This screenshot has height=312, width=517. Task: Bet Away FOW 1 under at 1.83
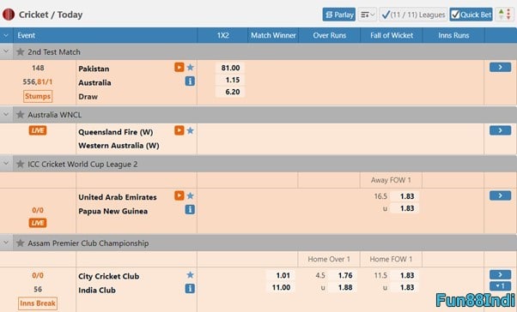click(404, 208)
